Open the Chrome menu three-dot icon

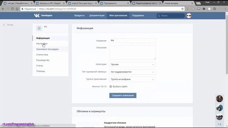point(226,9)
